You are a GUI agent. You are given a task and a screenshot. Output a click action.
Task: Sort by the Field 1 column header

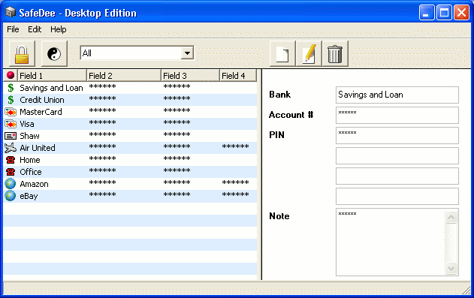(53, 76)
